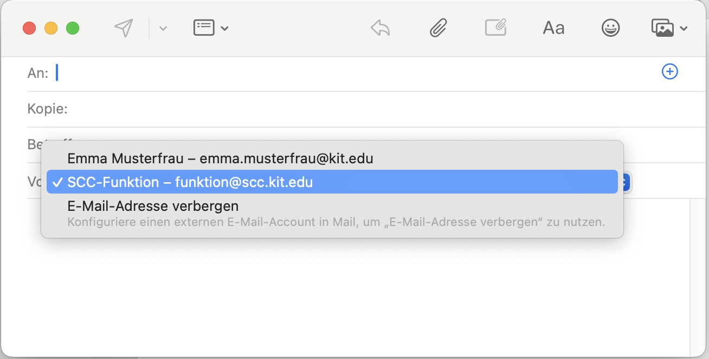Image resolution: width=709 pixels, height=359 pixels.
Task: Add a contact with the plus icon
Action: [670, 71]
